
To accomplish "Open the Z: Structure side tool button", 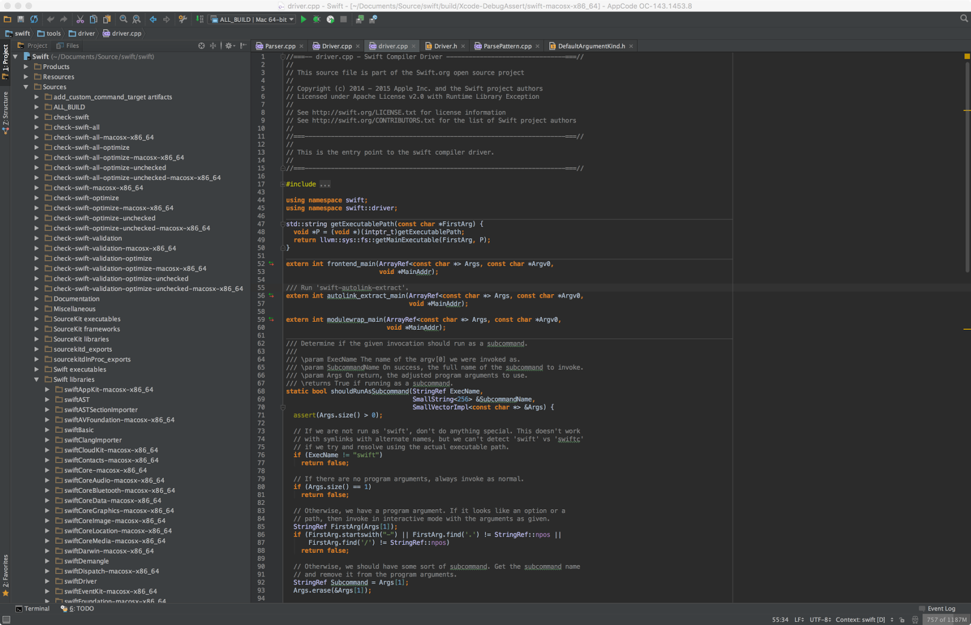I will pos(5,112).
